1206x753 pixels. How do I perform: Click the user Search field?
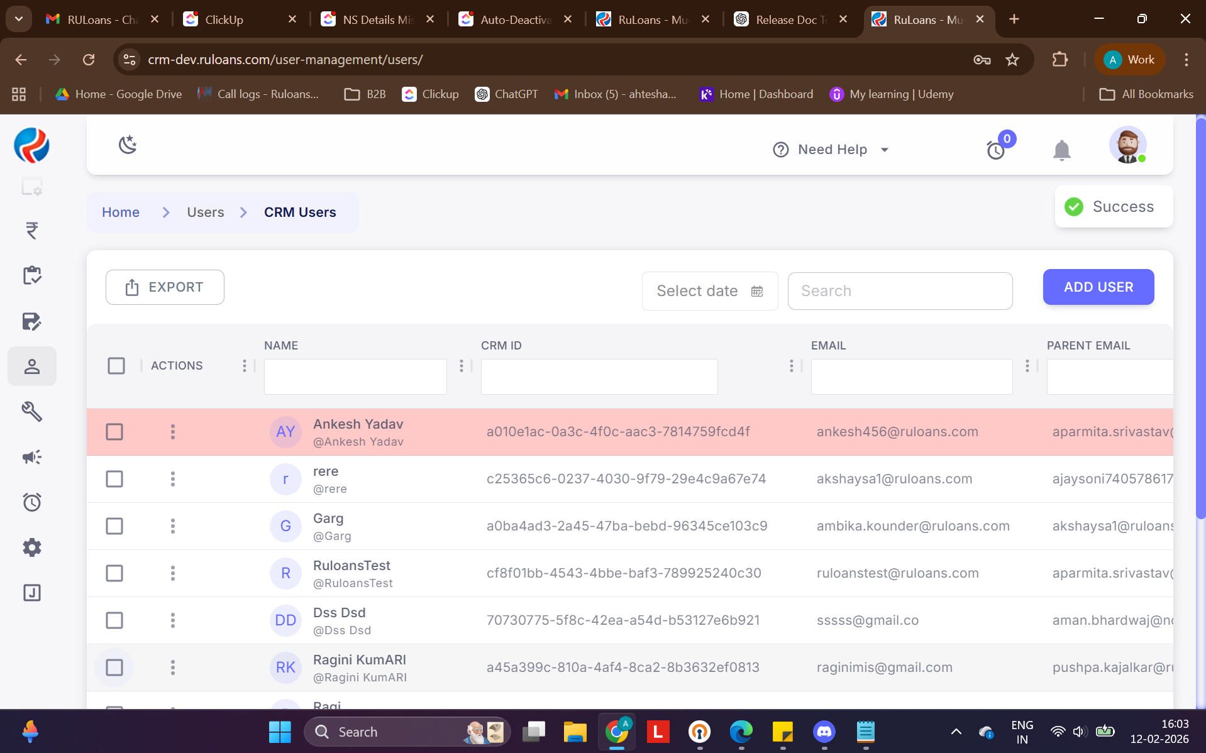pyautogui.click(x=900, y=291)
